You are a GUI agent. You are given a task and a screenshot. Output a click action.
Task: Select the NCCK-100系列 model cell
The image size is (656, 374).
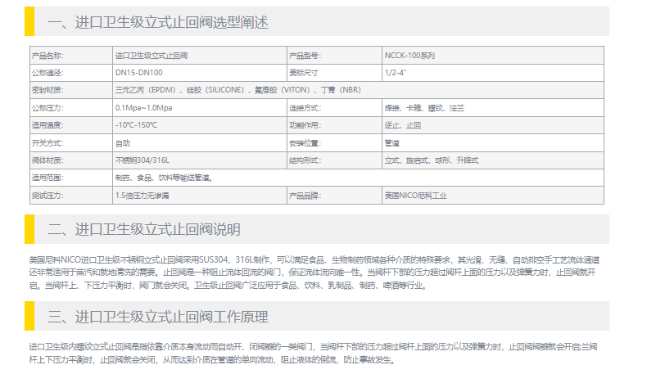(409, 56)
